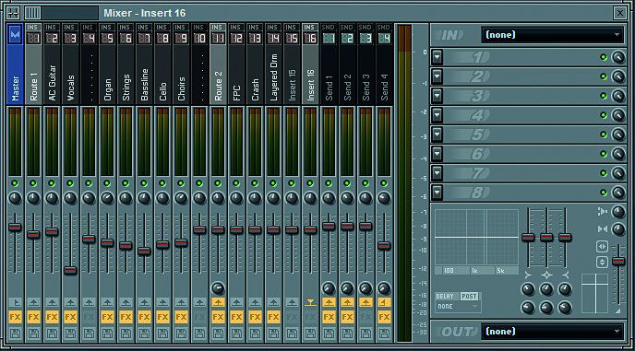Click the FX icon on Layered Drm track
Screen dimensions: 635x351
pyautogui.click(x=273, y=317)
